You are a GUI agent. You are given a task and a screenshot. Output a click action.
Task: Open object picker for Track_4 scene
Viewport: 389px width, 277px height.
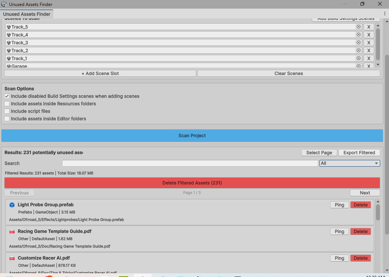pyautogui.click(x=359, y=35)
